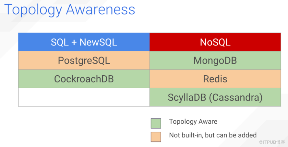Select the red NoSQL column header
The width and height of the screenshot is (288, 147).
tap(215, 42)
